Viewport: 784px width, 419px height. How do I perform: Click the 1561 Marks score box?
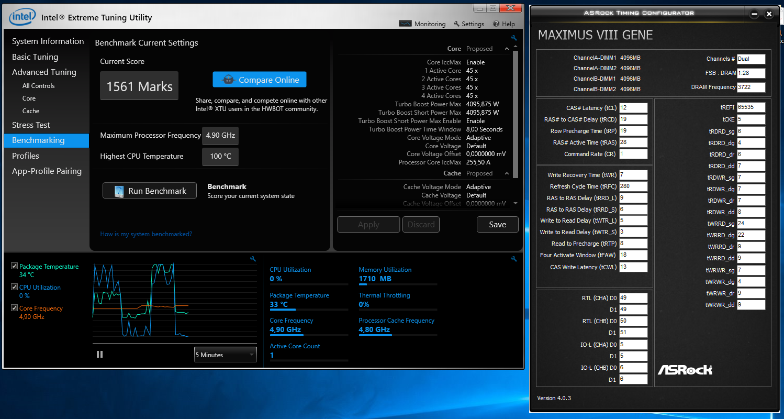point(139,86)
